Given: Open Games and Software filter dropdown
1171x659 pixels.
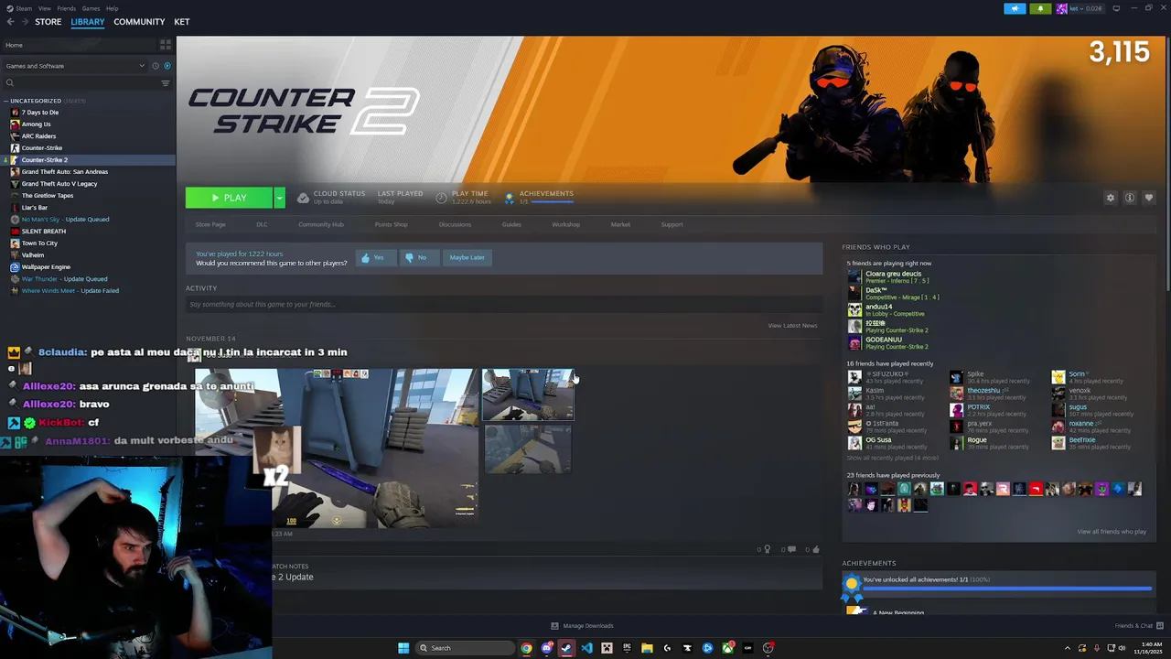Looking at the screenshot, I should click(x=75, y=66).
